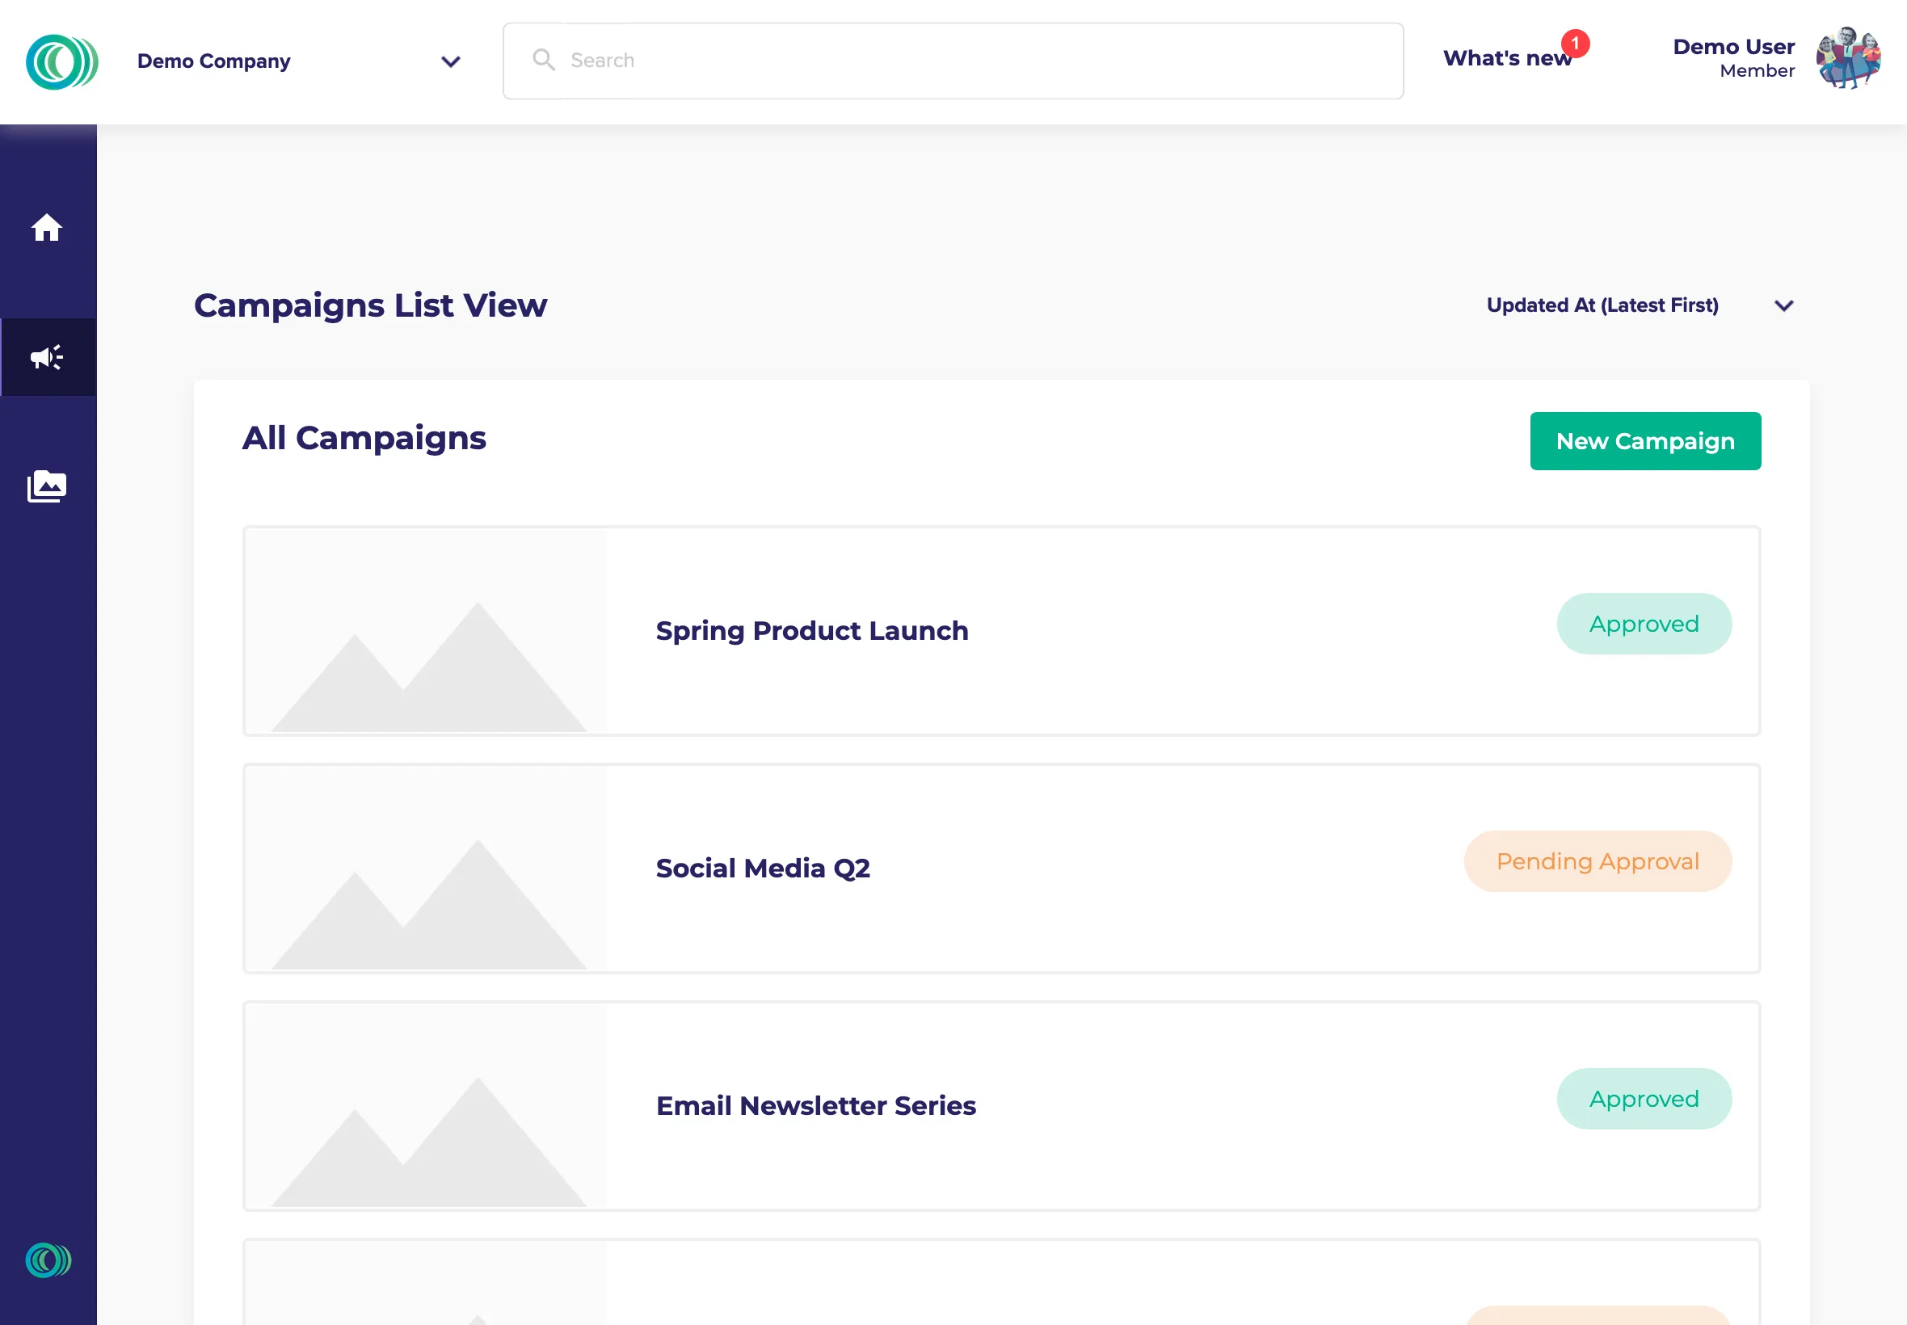Open the Demo Company selector
This screenshot has height=1325, width=1907.
pyautogui.click(x=299, y=61)
